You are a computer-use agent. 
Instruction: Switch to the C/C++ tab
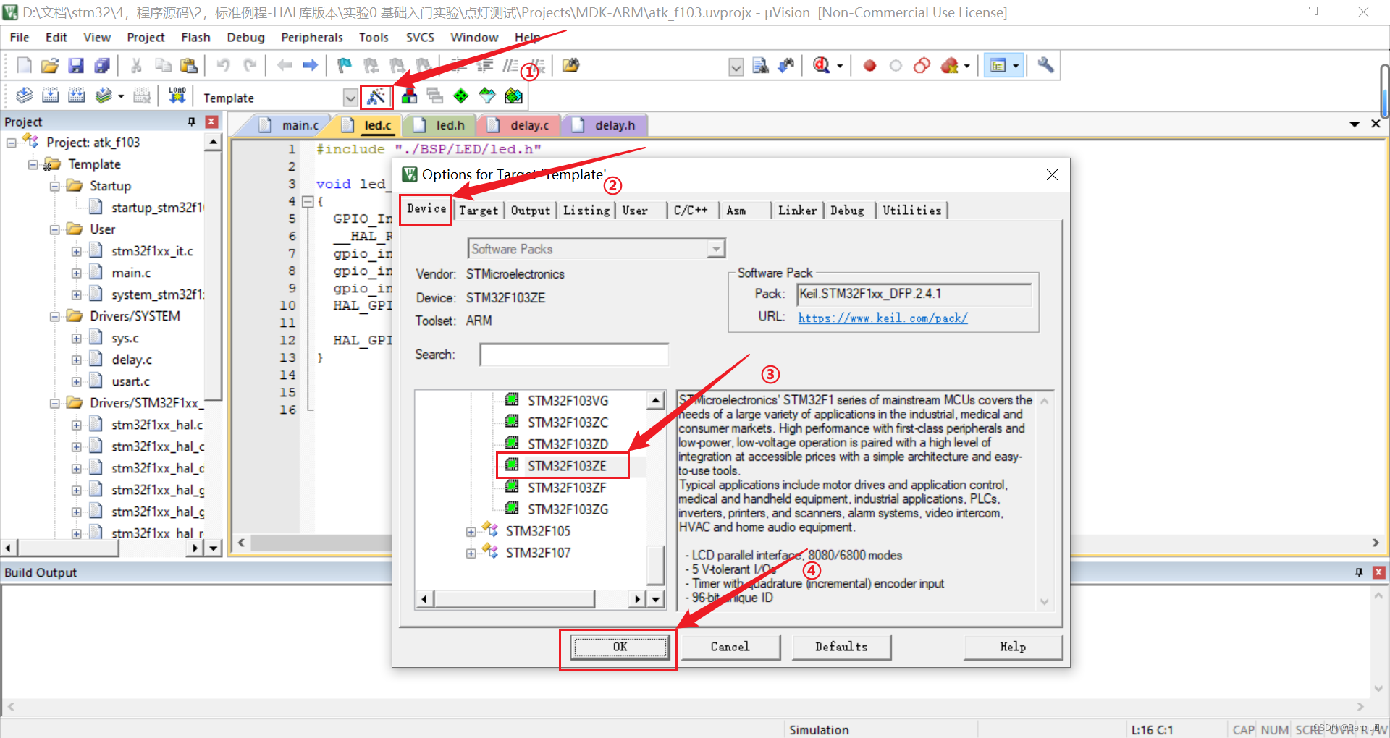(x=691, y=211)
